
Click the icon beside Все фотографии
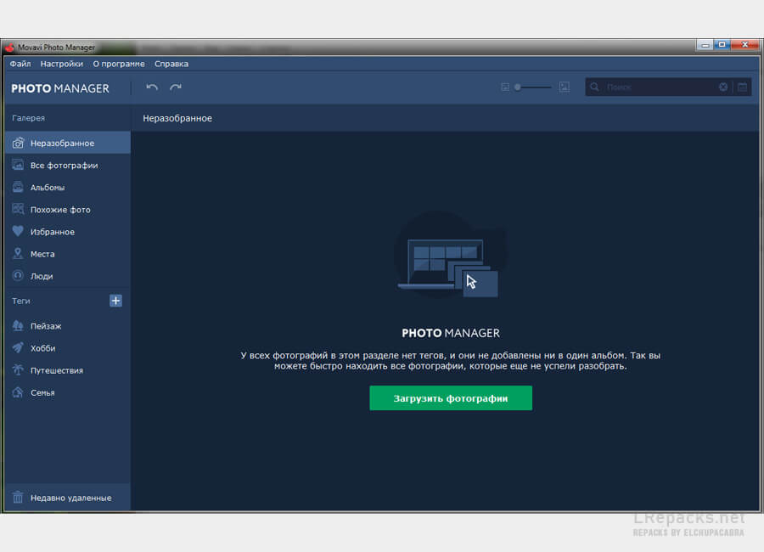[x=18, y=165]
